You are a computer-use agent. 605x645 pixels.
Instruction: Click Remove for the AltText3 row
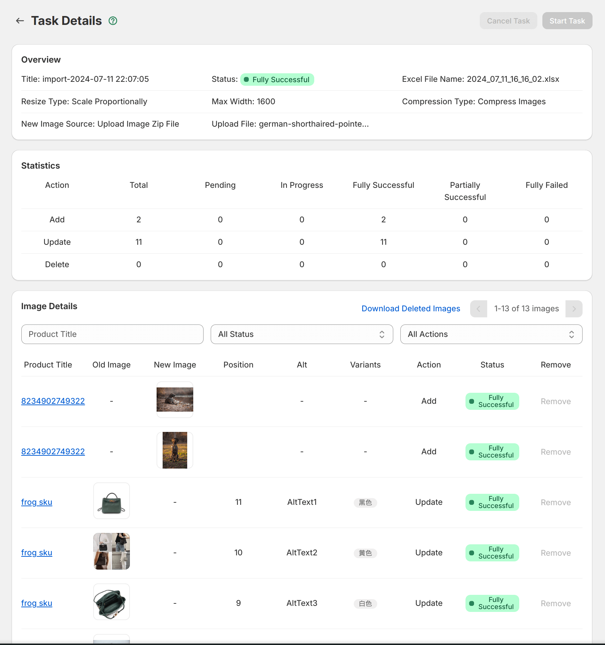pyautogui.click(x=556, y=604)
